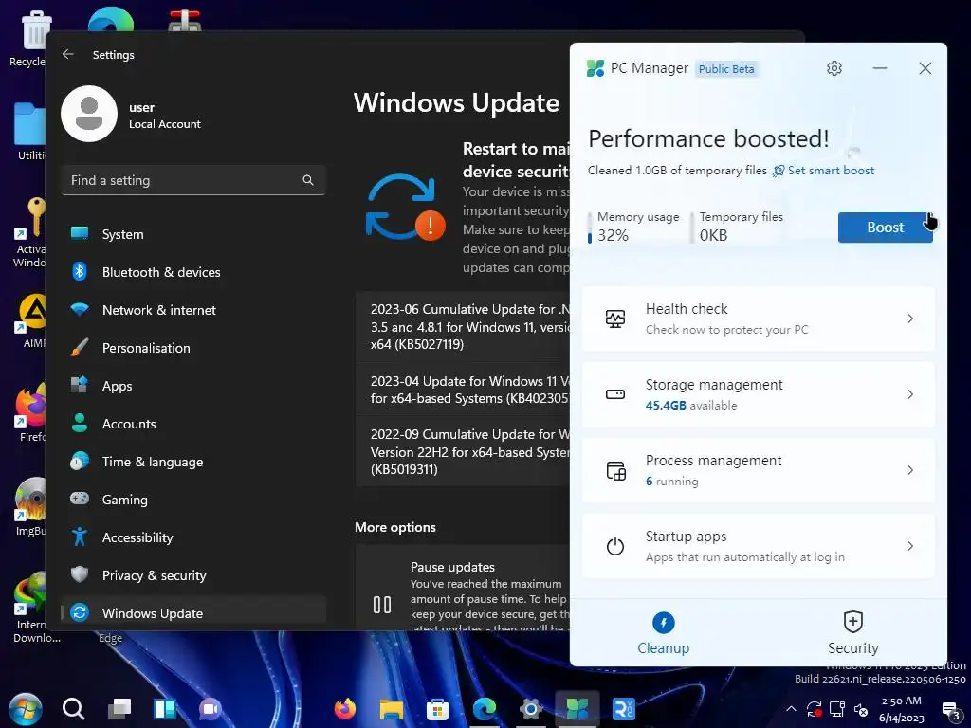971x728 pixels.
Task: Select Accounts in Settings sidebar
Action: click(x=193, y=424)
